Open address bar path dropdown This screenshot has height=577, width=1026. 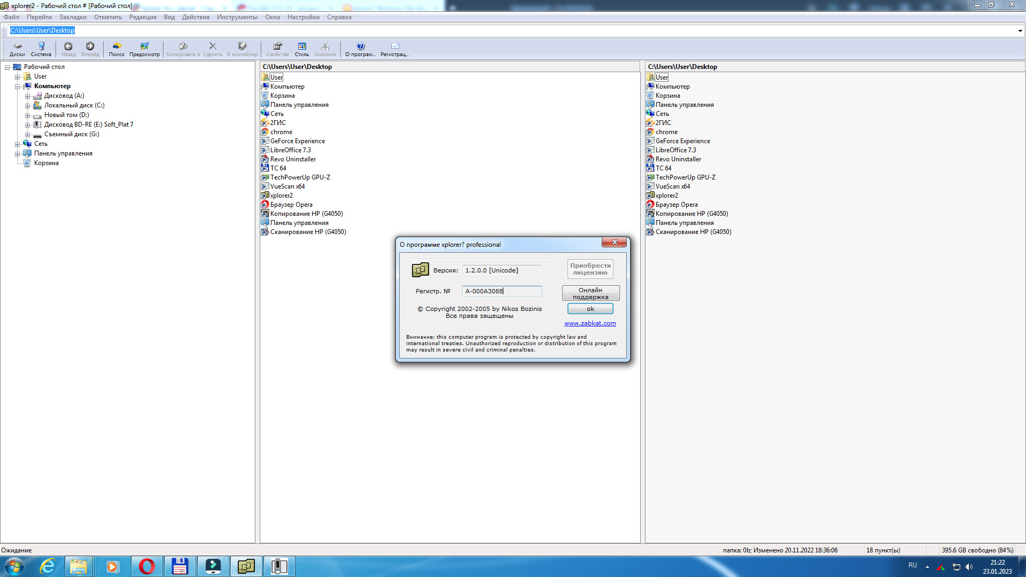click(x=1020, y=30)
